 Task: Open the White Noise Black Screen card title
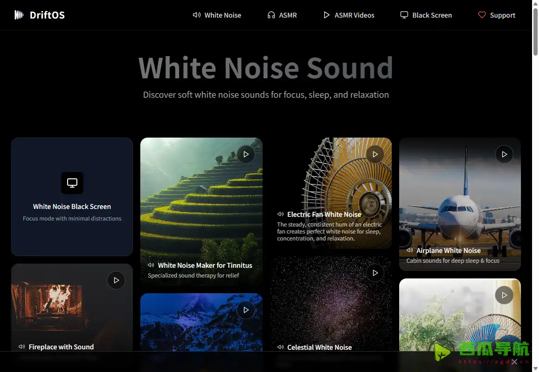click(72, 207)
